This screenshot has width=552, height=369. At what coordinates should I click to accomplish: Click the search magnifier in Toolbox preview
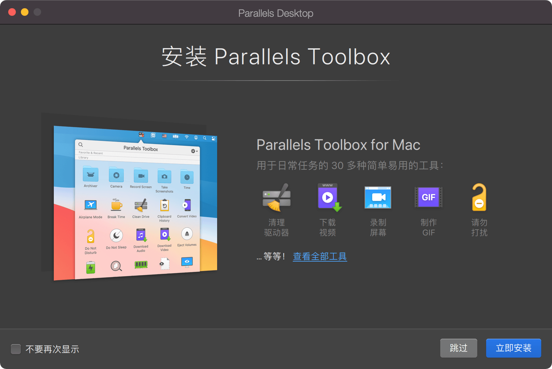pyautogui.click(x=81, y=145)
